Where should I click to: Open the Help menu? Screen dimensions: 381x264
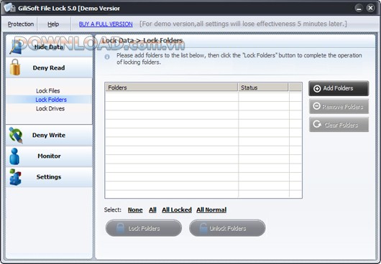click(x=53, y=24)
